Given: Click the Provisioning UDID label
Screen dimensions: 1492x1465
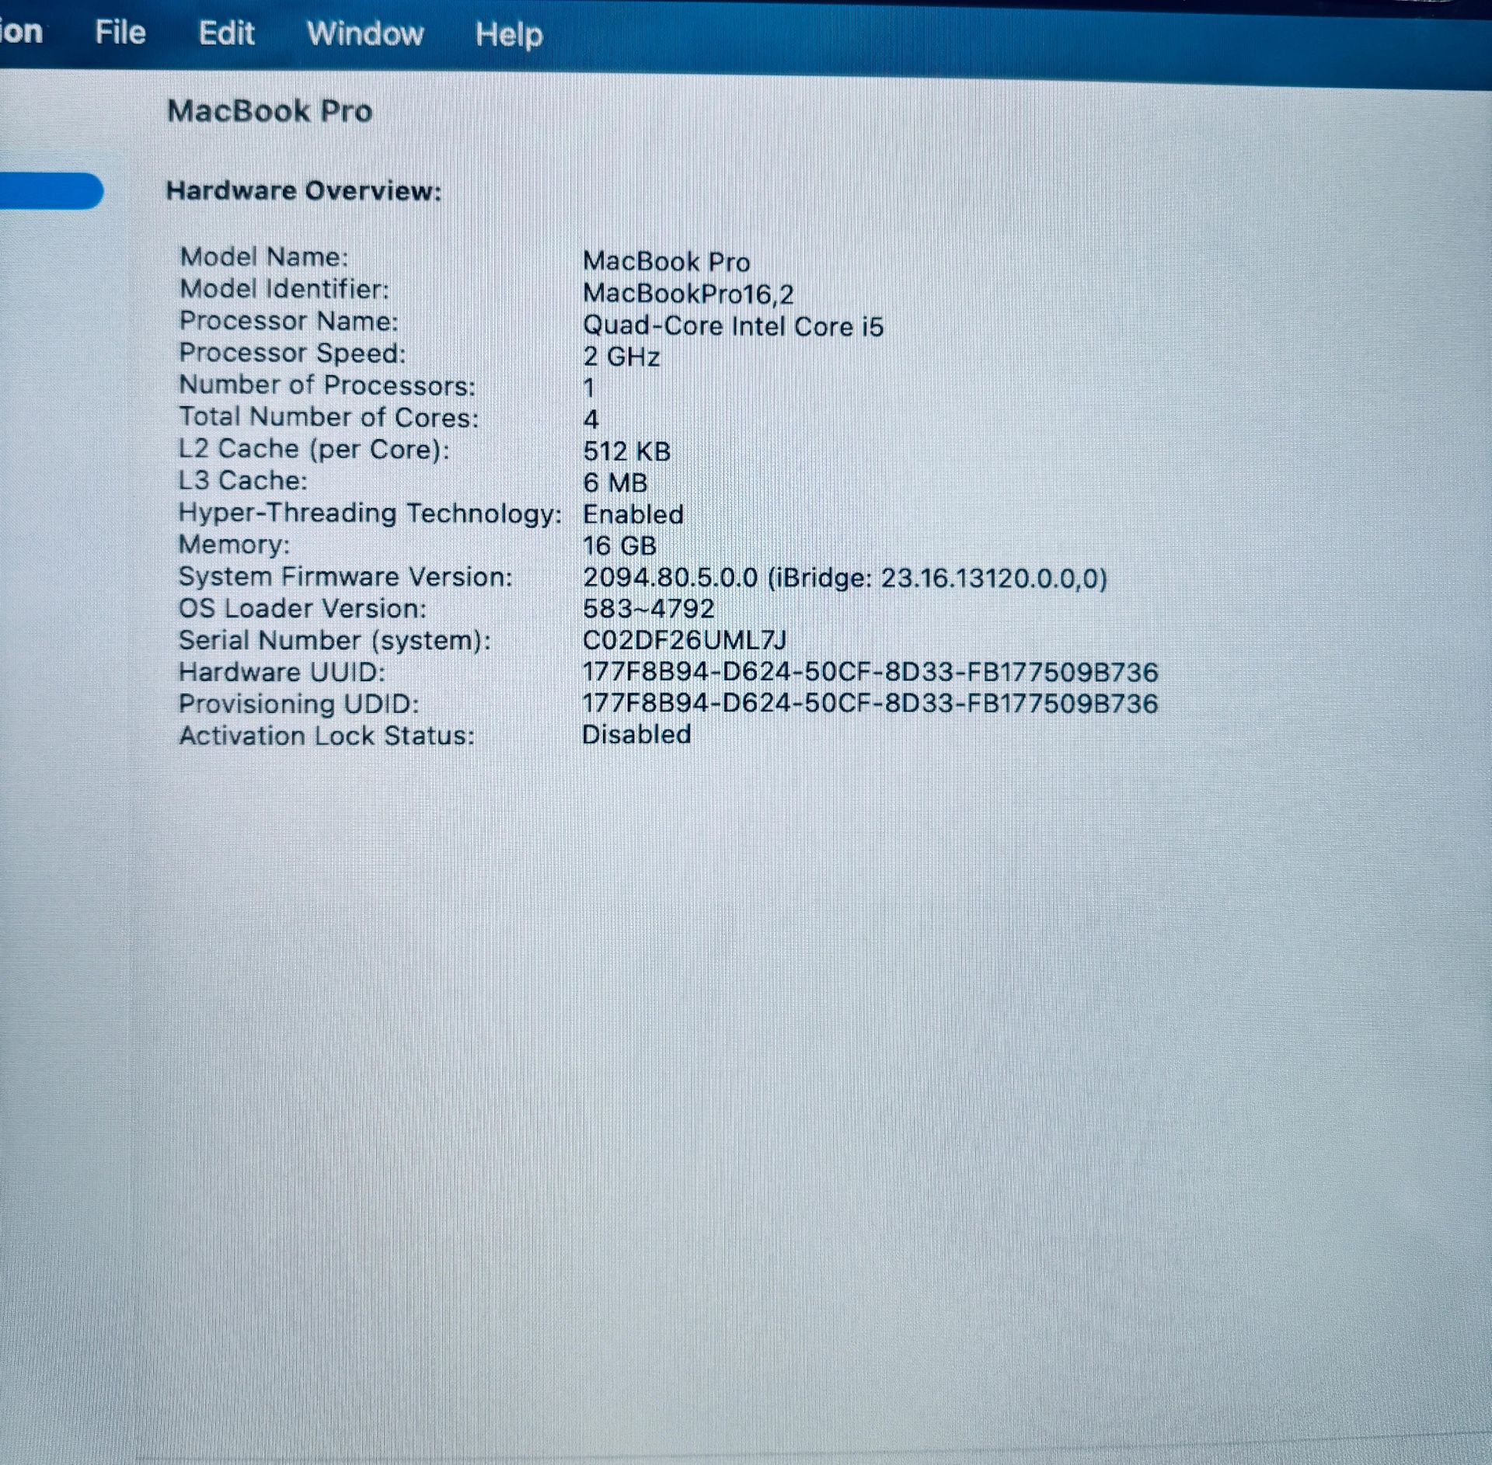Looking at the screenshot, I should (299, 704).
